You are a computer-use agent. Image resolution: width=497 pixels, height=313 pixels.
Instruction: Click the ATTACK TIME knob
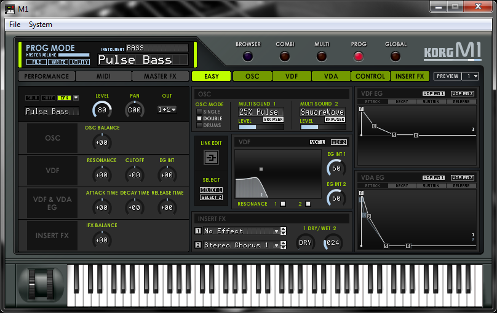point(101,207)
